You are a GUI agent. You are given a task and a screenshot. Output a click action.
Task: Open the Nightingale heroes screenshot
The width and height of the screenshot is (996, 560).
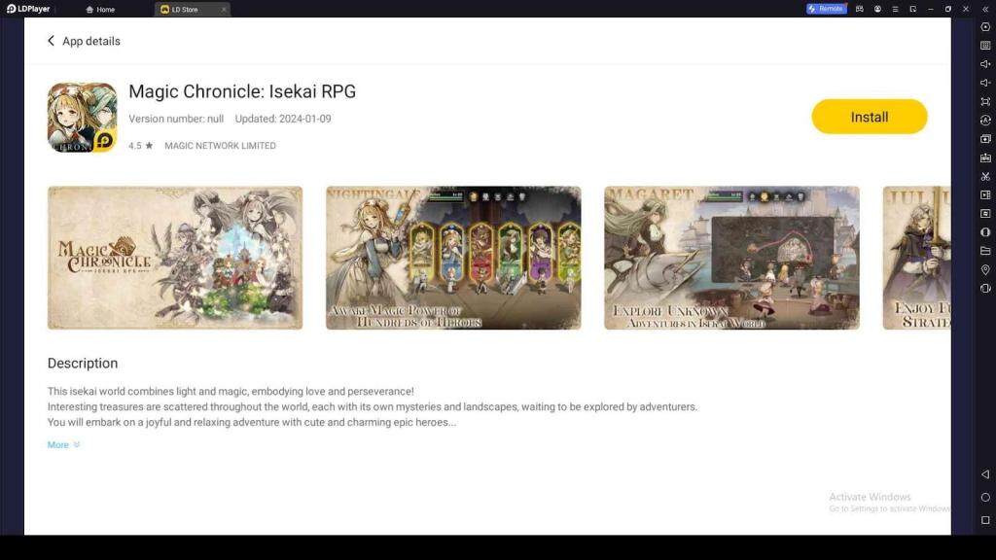(453, 258)
